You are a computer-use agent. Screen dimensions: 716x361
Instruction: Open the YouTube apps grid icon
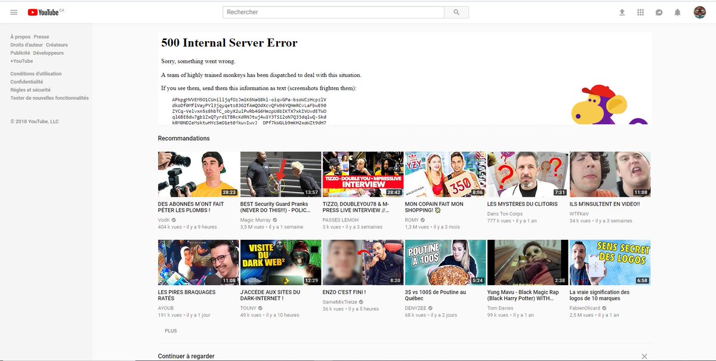[x=640, y=12]
